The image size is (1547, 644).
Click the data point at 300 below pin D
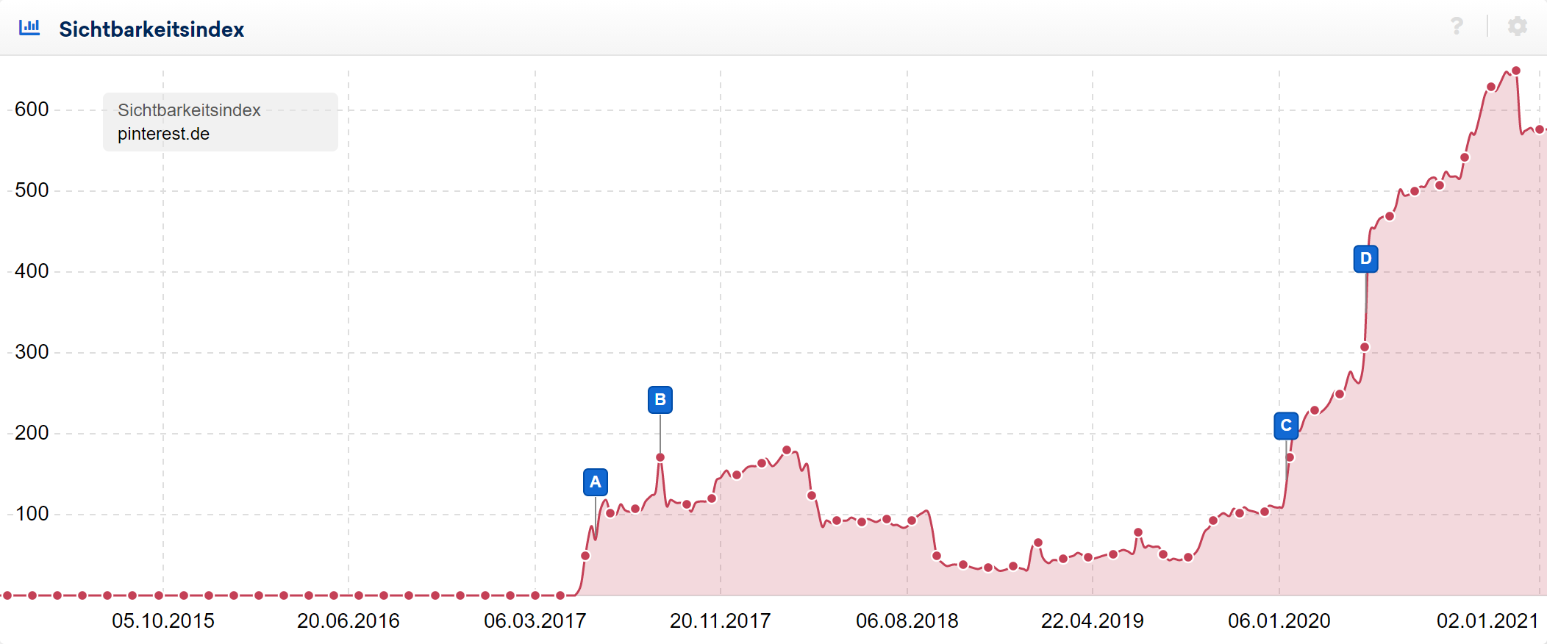[1365, 347]
